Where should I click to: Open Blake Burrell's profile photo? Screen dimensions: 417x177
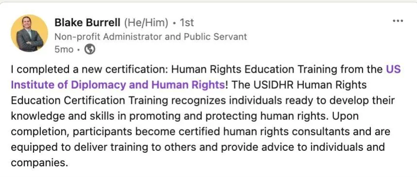pos(29,33)
